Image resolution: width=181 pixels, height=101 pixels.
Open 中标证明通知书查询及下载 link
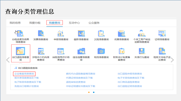click(80, 86)
